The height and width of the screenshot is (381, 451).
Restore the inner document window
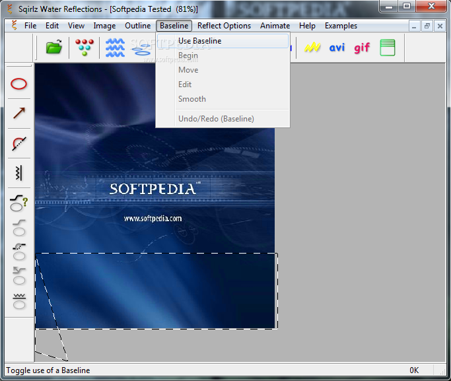(427, 26)
